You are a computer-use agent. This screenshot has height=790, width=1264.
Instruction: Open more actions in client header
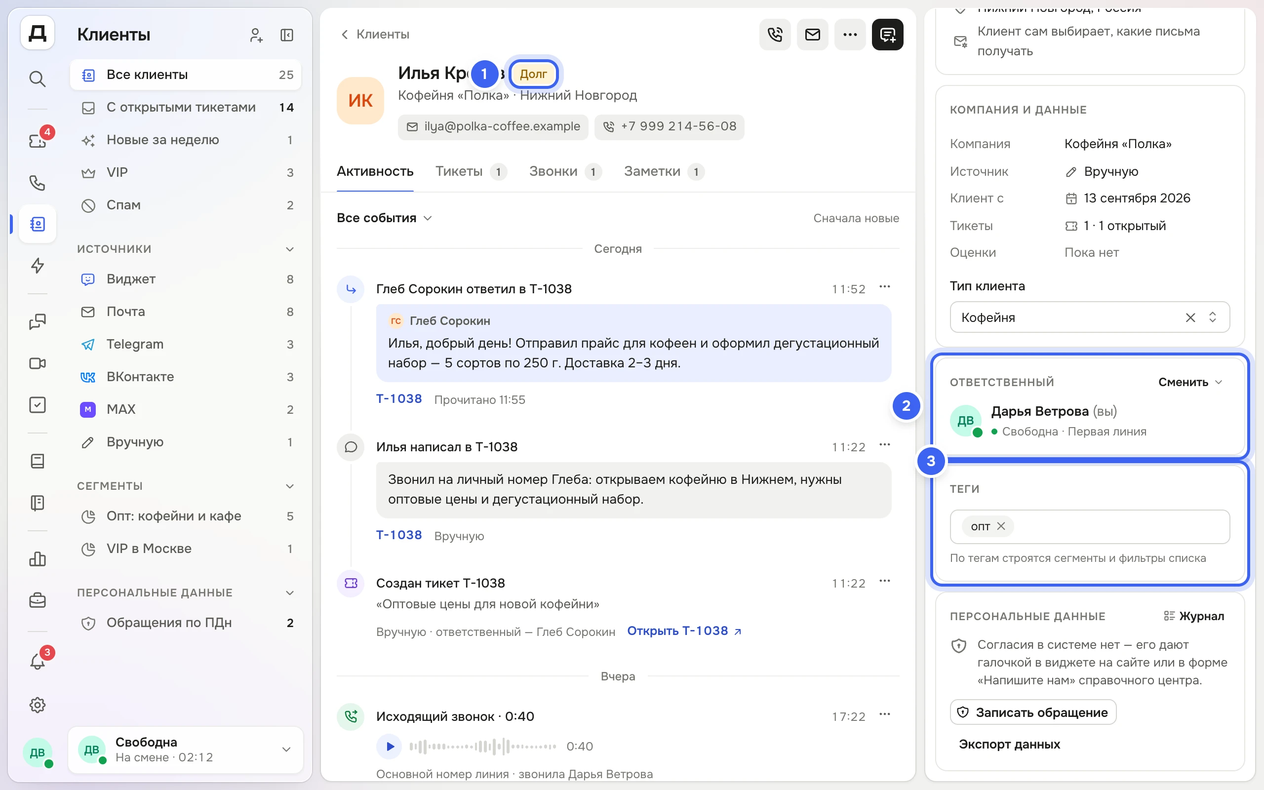850,35
